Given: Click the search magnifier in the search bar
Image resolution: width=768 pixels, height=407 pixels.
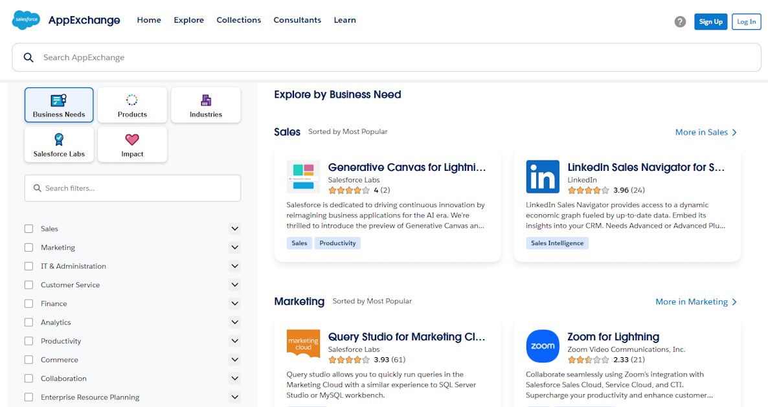Looking at the screenshot, I should [x=28, y=57].
